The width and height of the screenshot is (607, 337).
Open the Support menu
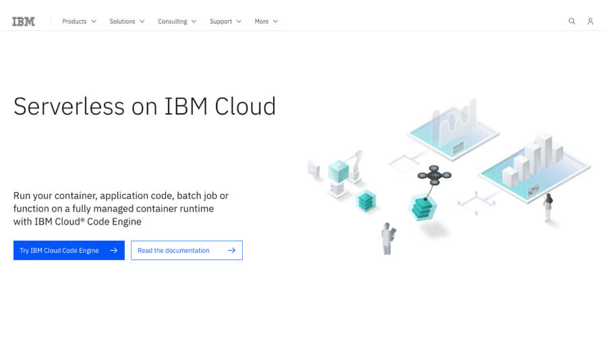click(x=226, y=22)
